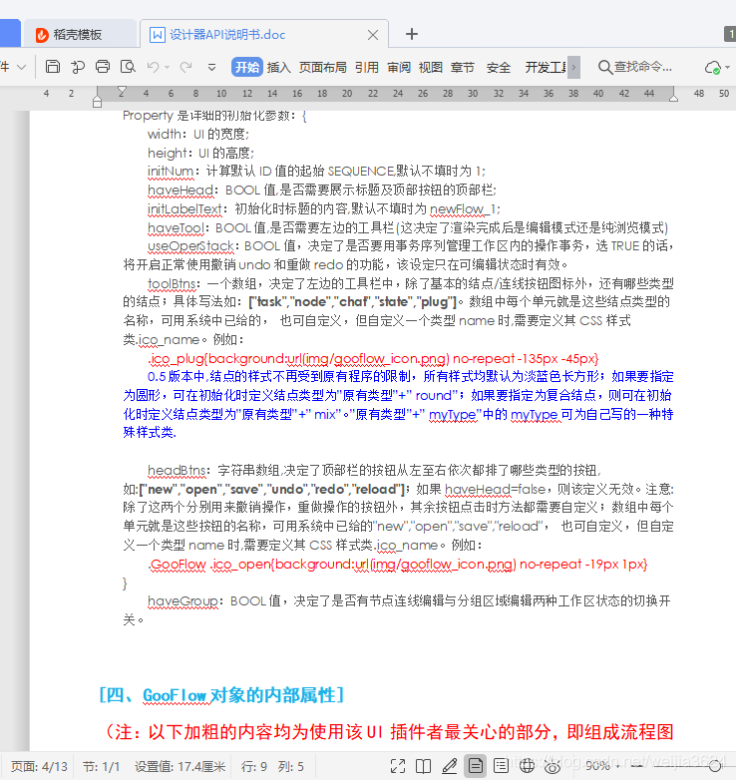
Task: Close the 设计器API说明书.doc tab
Action: tap(373, 35)
